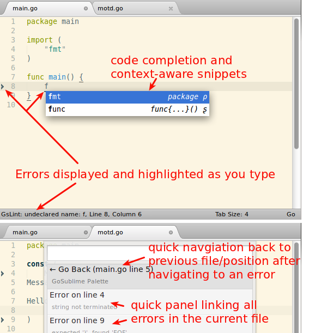The width and height of the screenshot is (321, 333).
Task: Open the Go syntax selector in status bar
Action: click(x=290, y=214)
